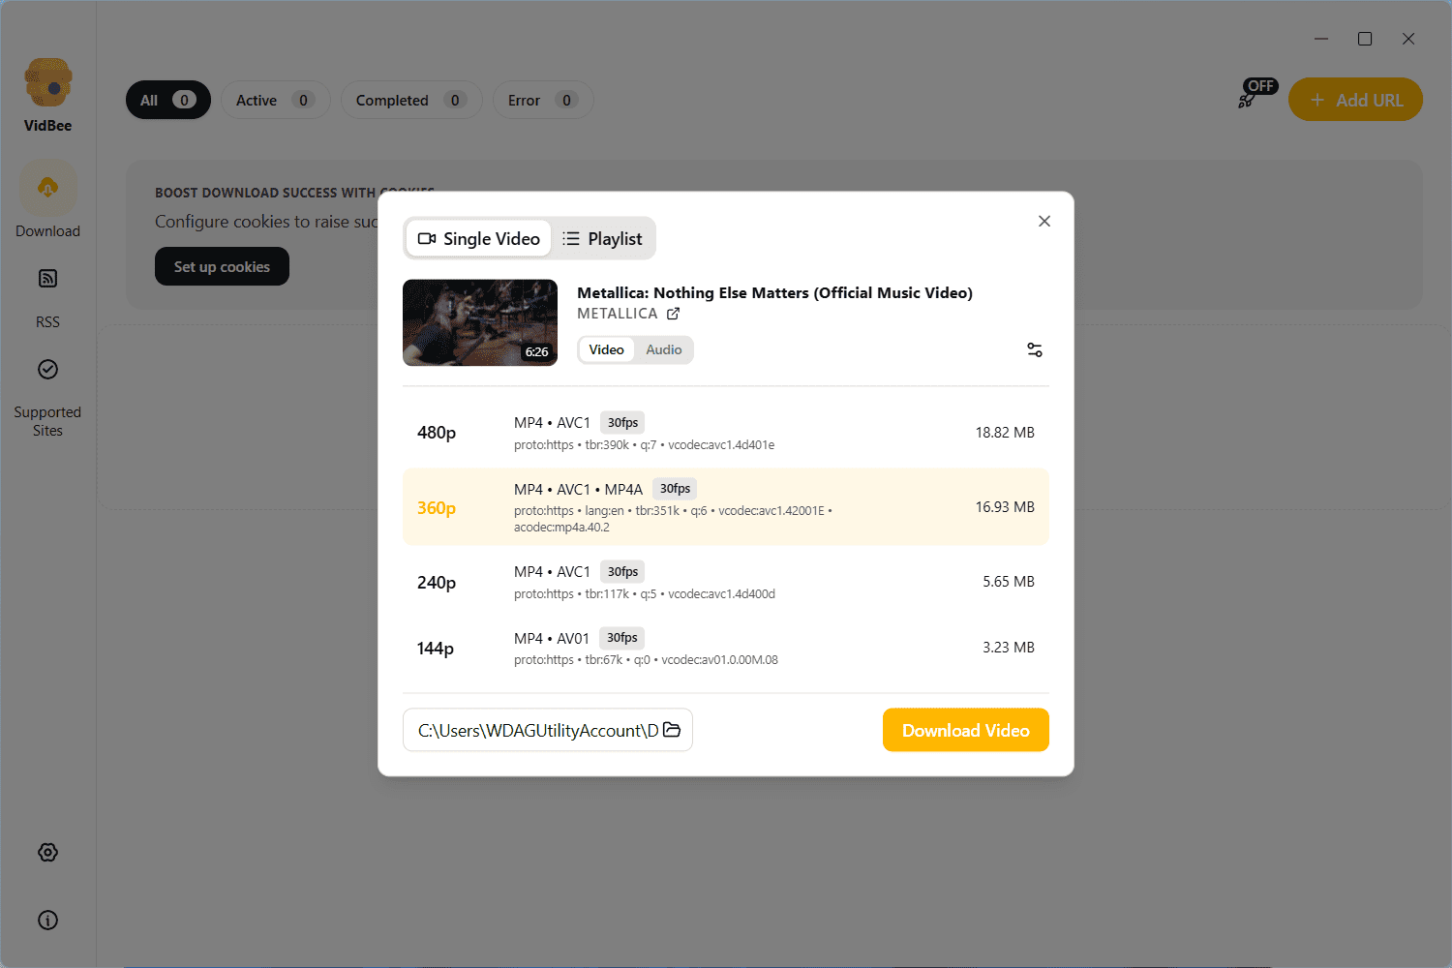Switch format toggle to Audio
This screenshot has width=1452, height=968.
click(x=664, y=349)
